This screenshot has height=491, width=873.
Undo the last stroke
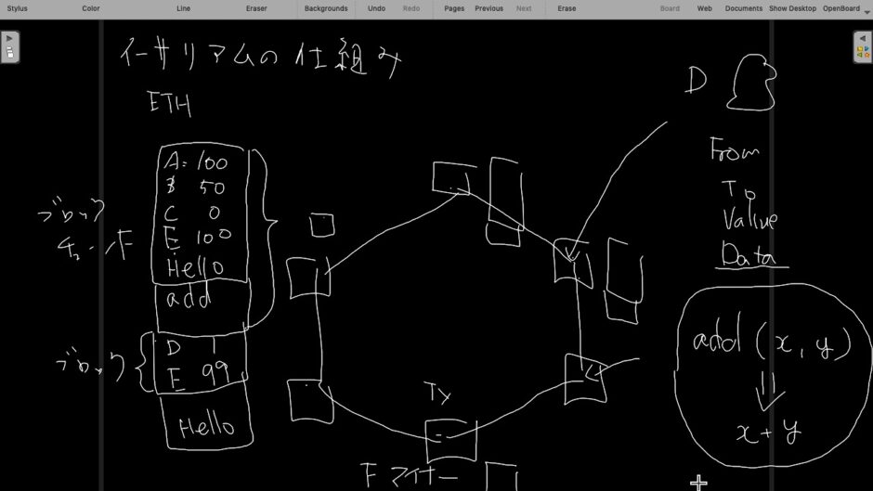[376, 8]
